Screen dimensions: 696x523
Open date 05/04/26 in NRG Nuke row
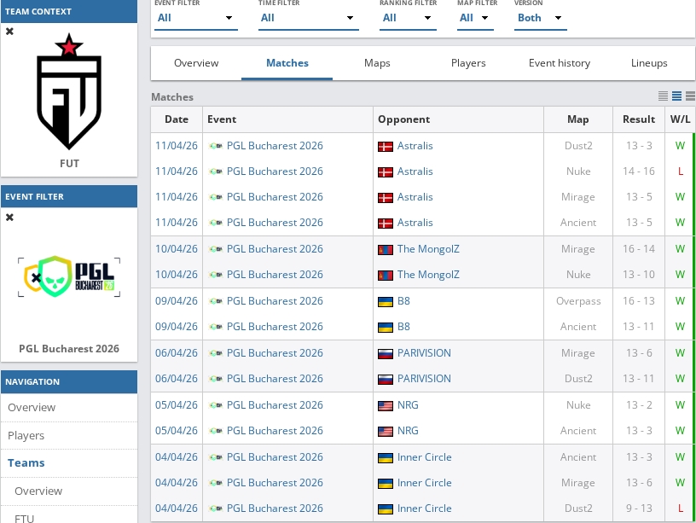(x=177, y=405)
